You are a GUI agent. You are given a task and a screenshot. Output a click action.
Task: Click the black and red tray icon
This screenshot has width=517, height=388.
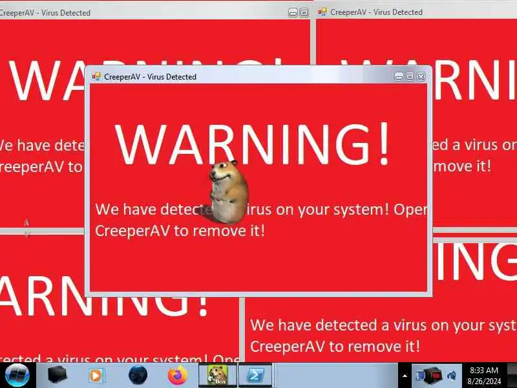point(433,376)
